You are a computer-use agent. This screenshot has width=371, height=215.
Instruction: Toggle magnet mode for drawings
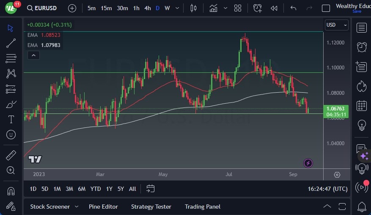point(11,191)
